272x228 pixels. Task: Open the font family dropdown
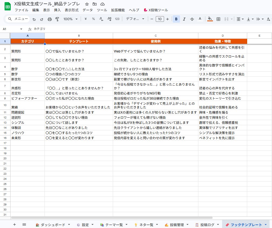135,19
